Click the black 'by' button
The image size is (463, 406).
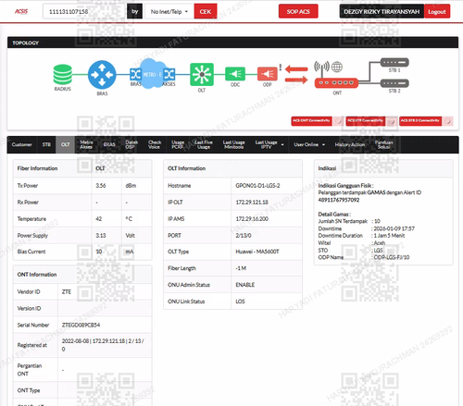pos(135,11)
